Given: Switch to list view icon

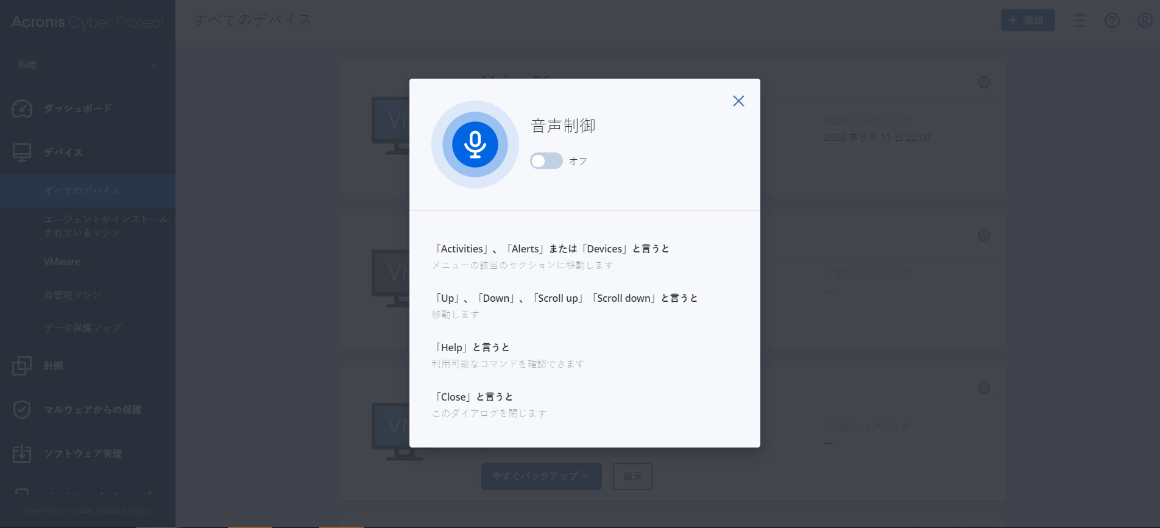Looking at the screenshot, I should [1079, 21].
